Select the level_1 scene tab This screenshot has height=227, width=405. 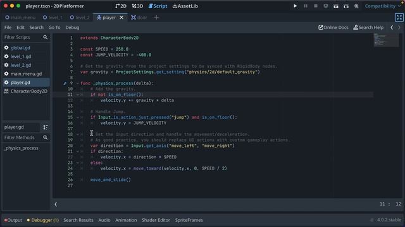pos(53,18)
